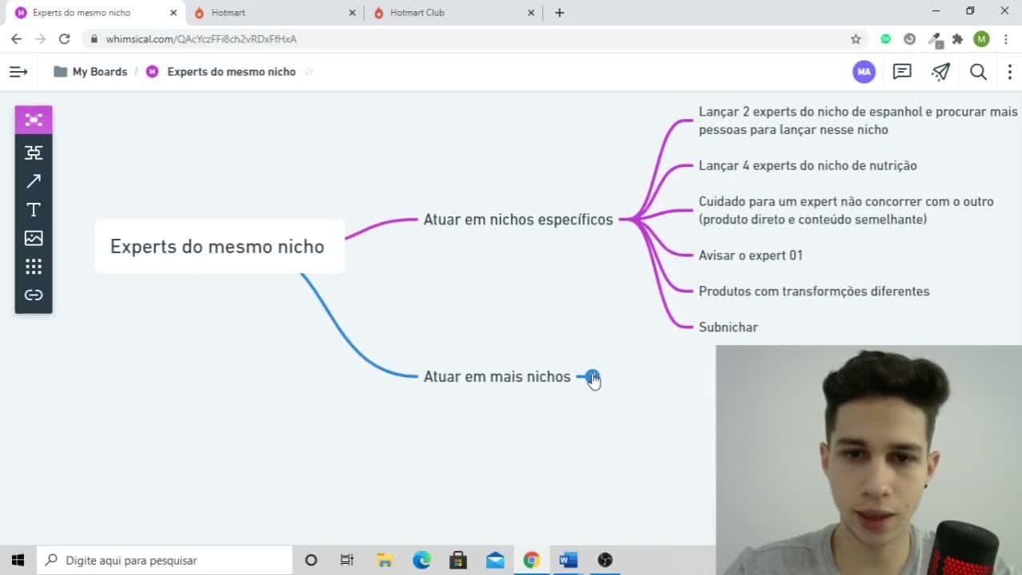1022x575 pixels.
Task: Open the Windows Start menu
Action: [x=18, y=561]
